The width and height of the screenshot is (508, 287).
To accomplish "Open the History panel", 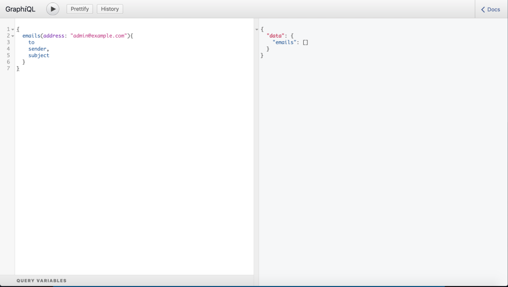I will coord(110,9).
